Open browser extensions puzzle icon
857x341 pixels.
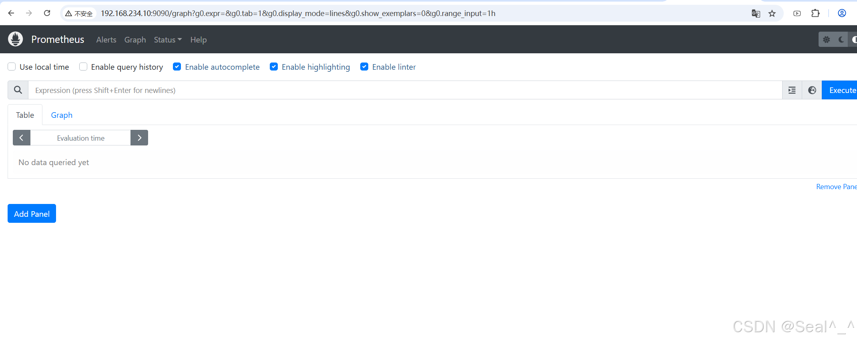[x=815, y=14]
